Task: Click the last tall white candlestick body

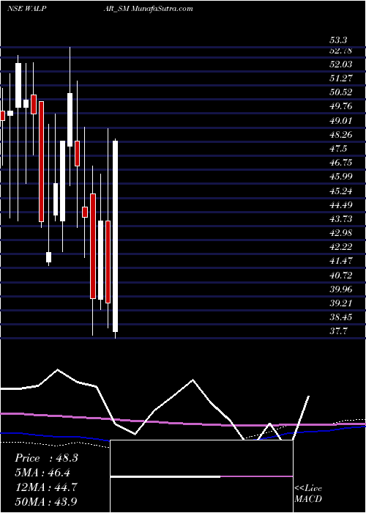Action: pyautogui.click(x=116, y=236)
